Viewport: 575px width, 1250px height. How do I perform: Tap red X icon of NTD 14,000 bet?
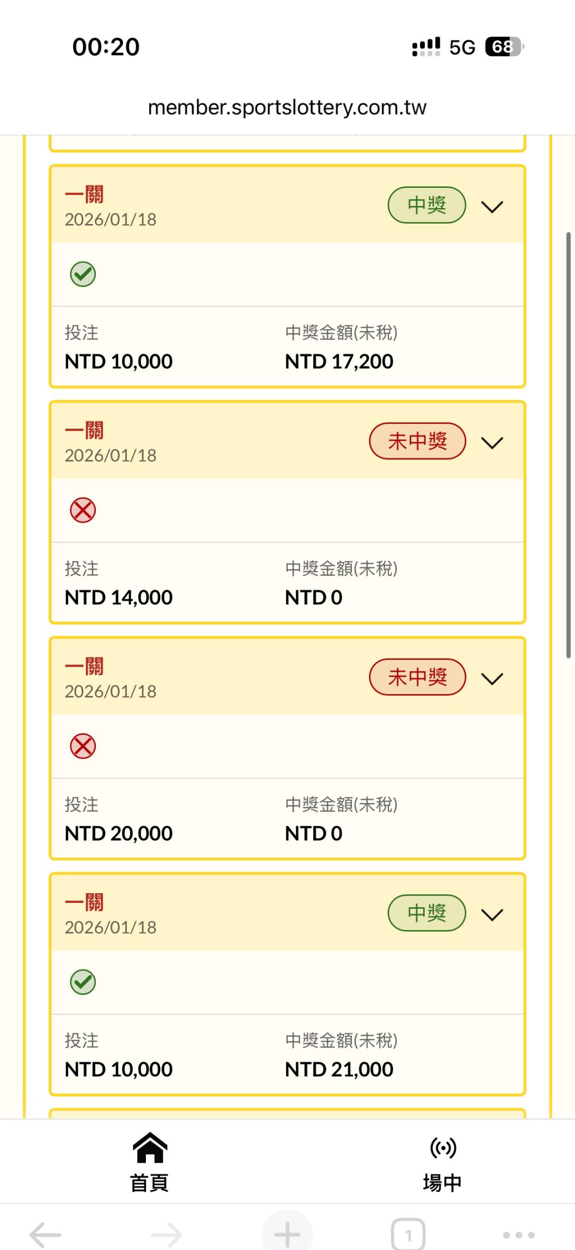[x=83, y=511]
